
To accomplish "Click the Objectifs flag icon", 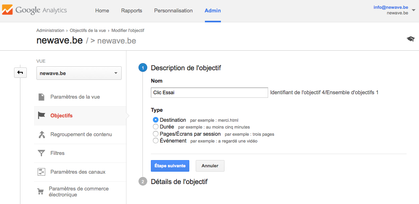I will [41, 115].
